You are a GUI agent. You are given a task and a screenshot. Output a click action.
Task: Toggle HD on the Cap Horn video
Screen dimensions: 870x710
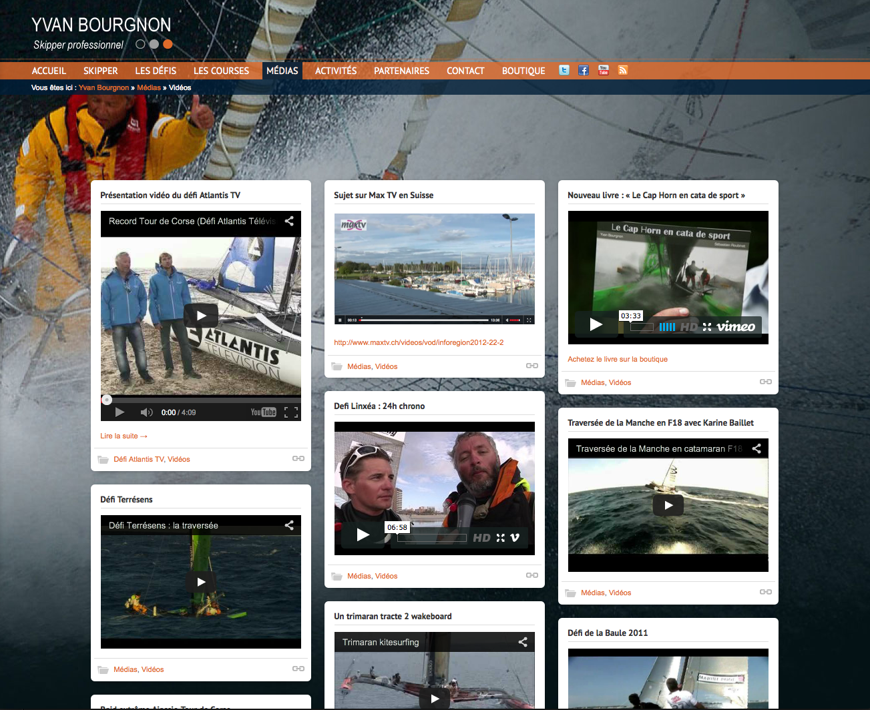pos(689,327)
